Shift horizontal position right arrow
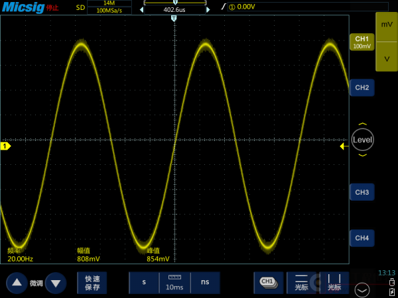Image resolution: width=398 pixels, height=298 pixels. [208, 10]
